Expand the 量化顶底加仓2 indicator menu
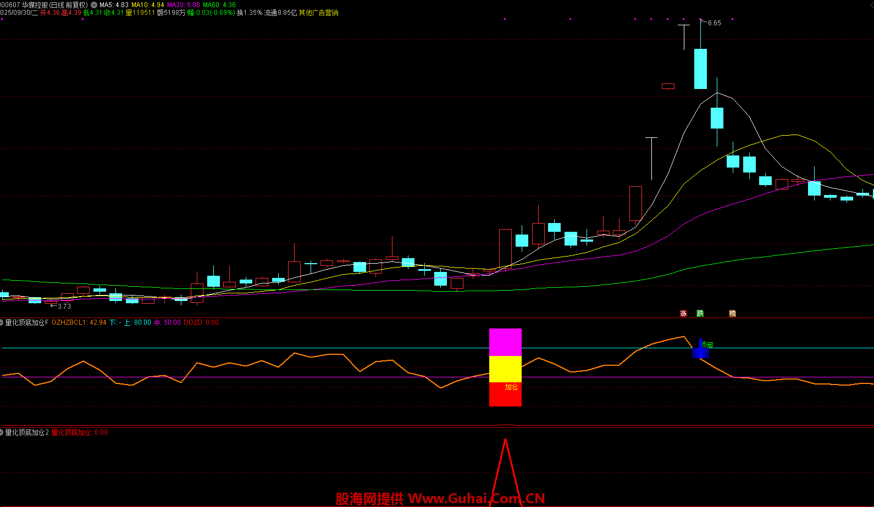The height and width of the screenshot is (507, 874). click(2, 433)
